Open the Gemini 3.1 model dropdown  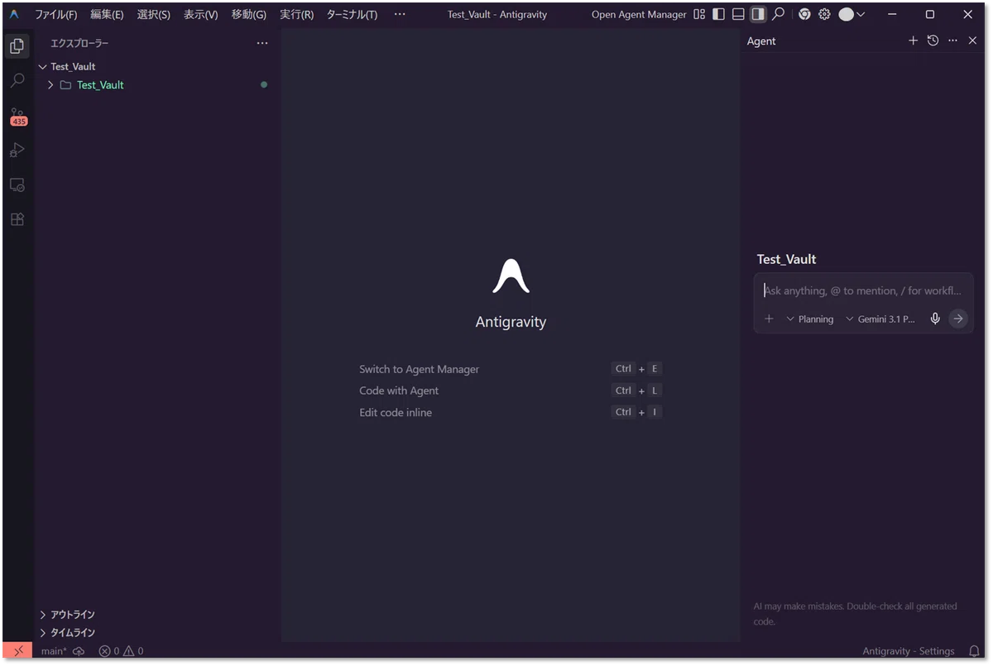(x=880, y=319)
